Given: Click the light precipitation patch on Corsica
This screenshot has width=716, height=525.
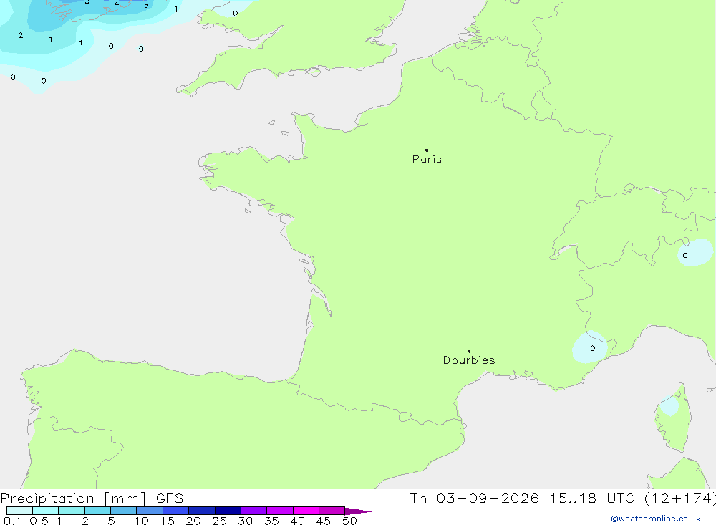Looking at the screenshot, I should (669, 405).
